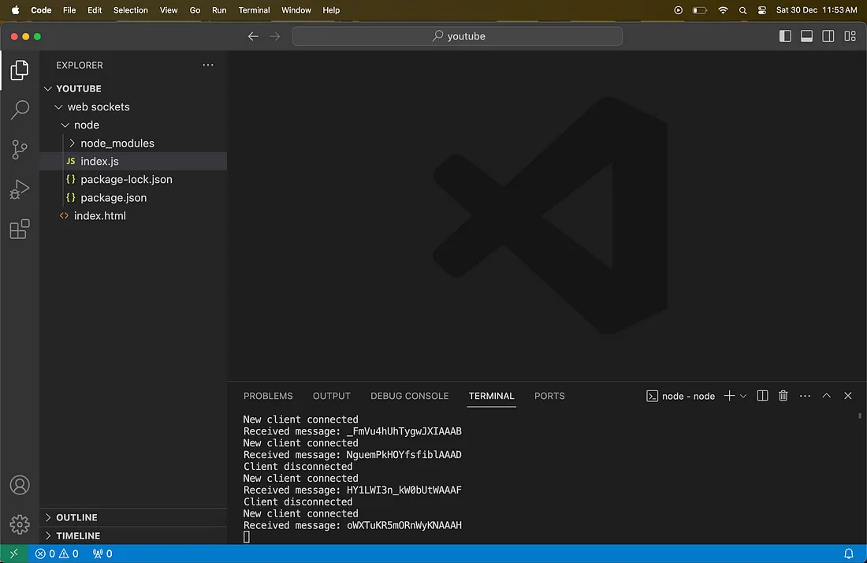Open the Terminal menu in menu bar
This screenshot has height=563, width=867.
point(254,10)
